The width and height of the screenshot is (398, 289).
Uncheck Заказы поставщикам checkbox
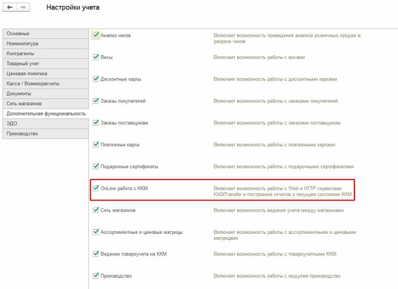click(96, 122)
